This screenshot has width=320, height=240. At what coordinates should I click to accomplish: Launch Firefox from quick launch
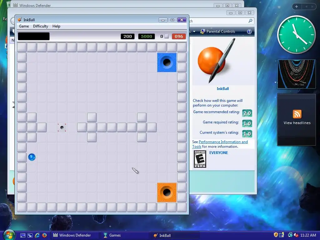point(44,235)
